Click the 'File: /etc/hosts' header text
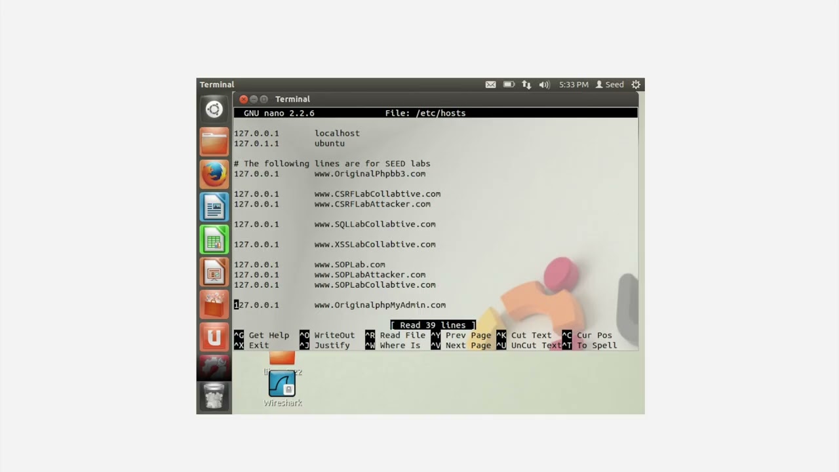 425,113
